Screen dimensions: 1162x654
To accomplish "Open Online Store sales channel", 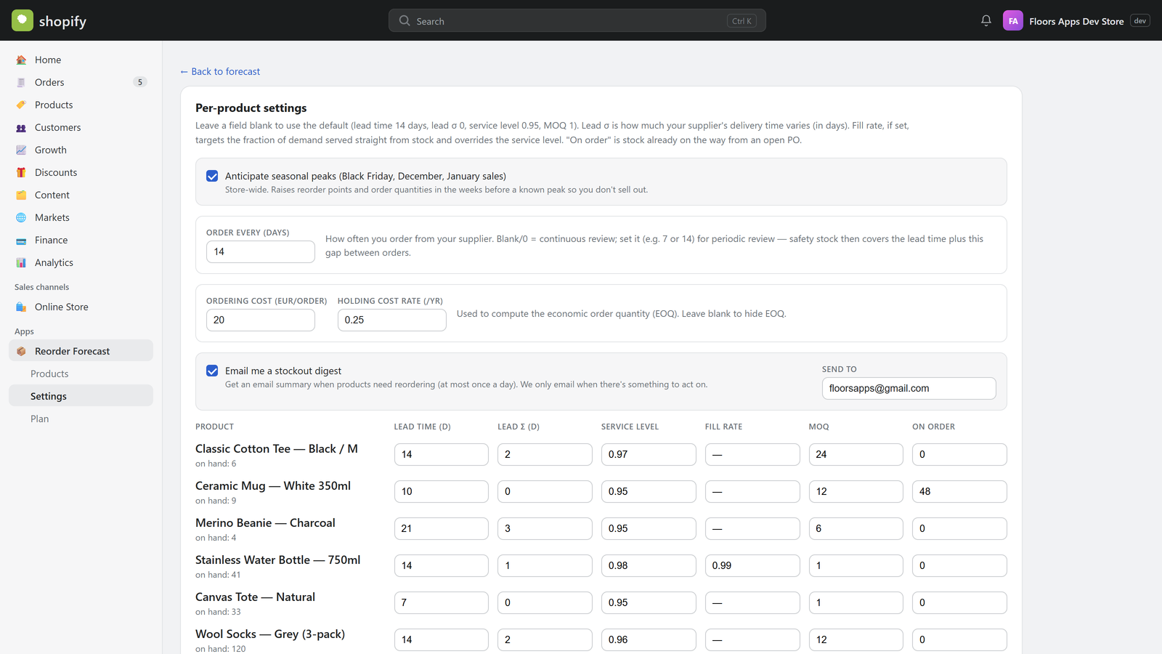I will coord(81,307).
